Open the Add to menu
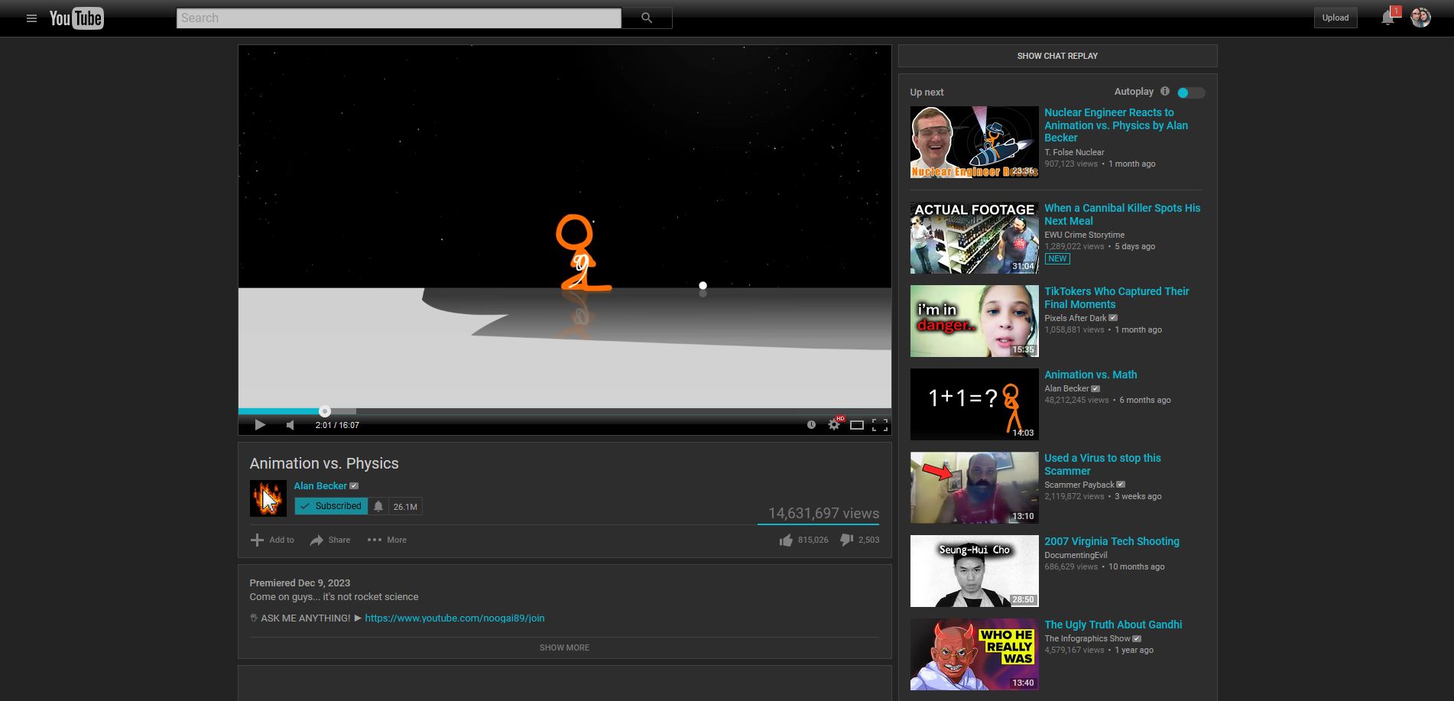 pyautogui.click(x=273, y=540)
